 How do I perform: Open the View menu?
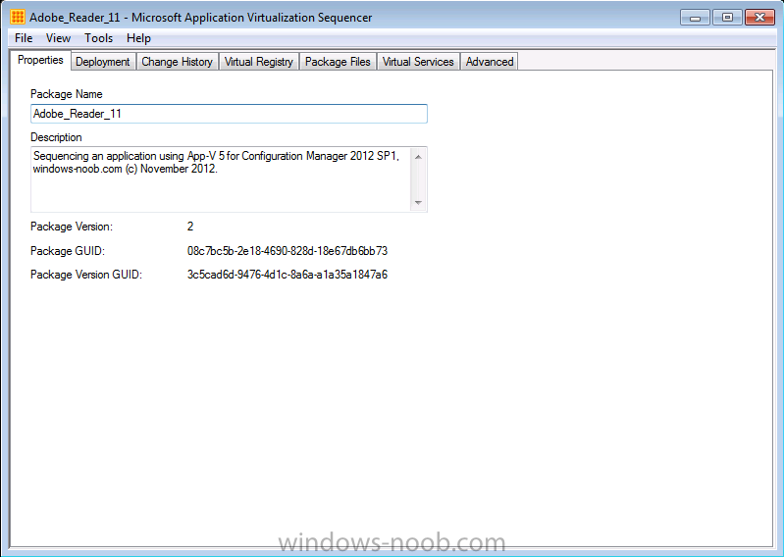tap(58, 38)
